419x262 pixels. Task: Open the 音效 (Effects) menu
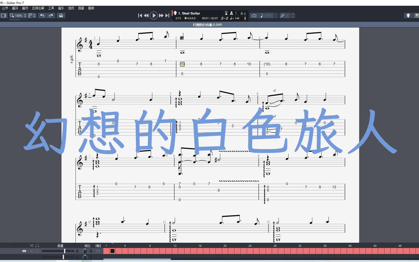click(x=25, y=8)
